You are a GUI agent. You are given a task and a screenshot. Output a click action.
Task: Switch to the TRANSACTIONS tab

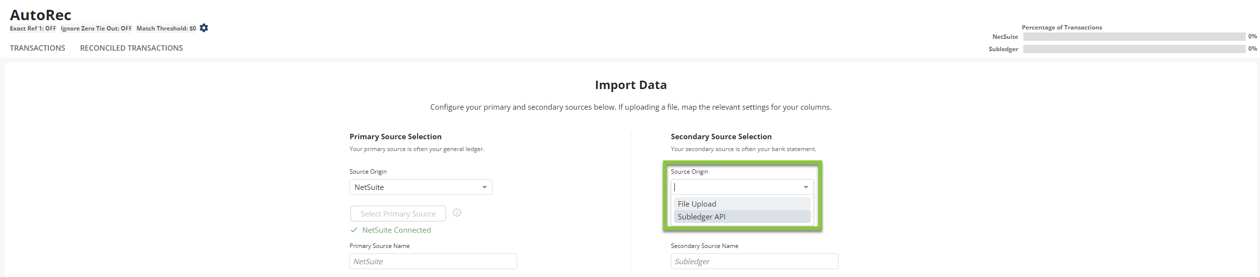coord(37,48)
